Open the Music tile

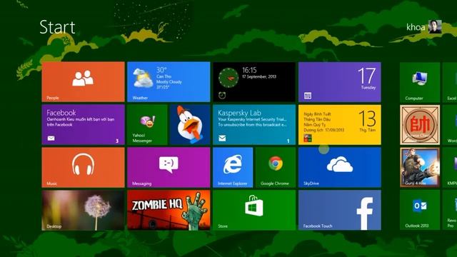point(83,168)
